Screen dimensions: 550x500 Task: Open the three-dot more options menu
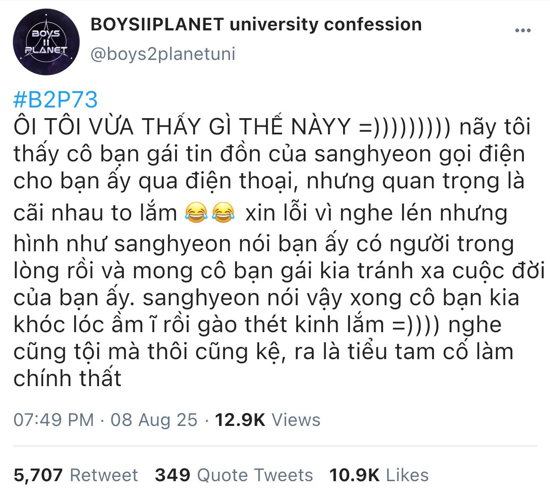point(523,30)
